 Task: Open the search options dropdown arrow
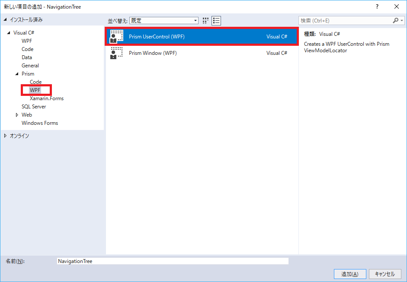coord(402,20)
